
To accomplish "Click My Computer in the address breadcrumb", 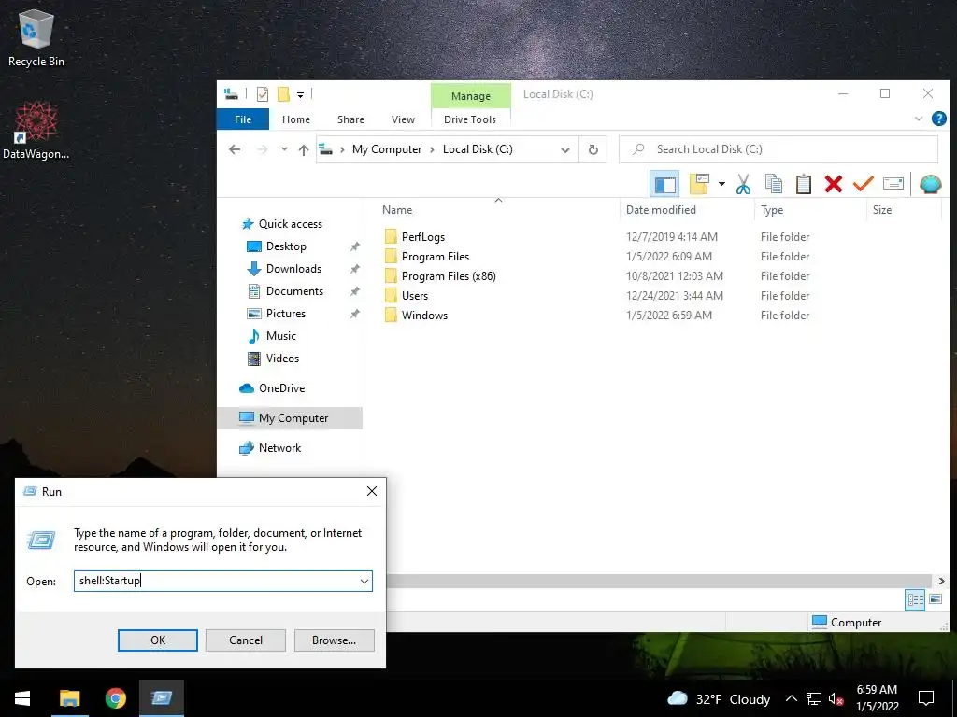I will 387,149.
